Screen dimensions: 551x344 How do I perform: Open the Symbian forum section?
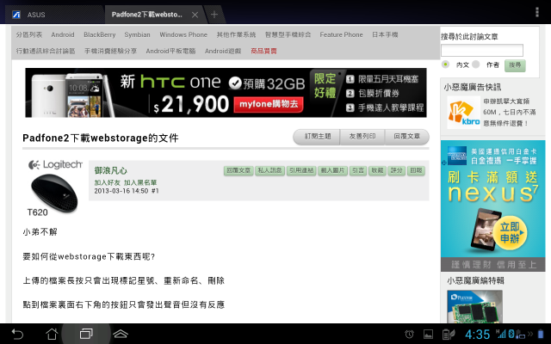point(137,34)
